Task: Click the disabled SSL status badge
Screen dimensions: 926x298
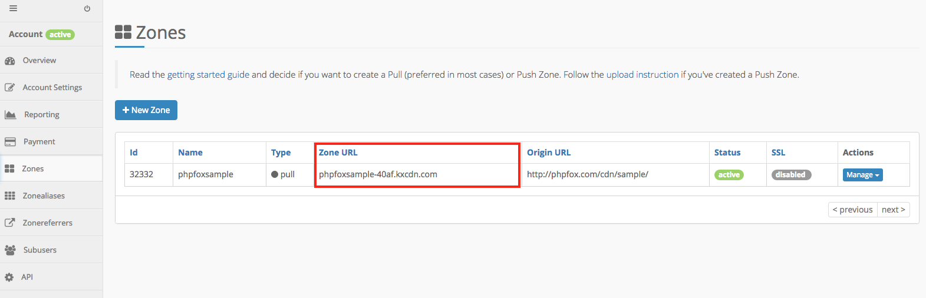Action: pyautogui.click(x=791, y=175)
